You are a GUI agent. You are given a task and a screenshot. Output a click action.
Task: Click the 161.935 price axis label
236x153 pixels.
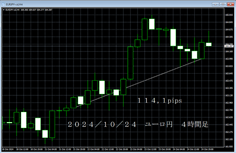[x=229, y=146]
